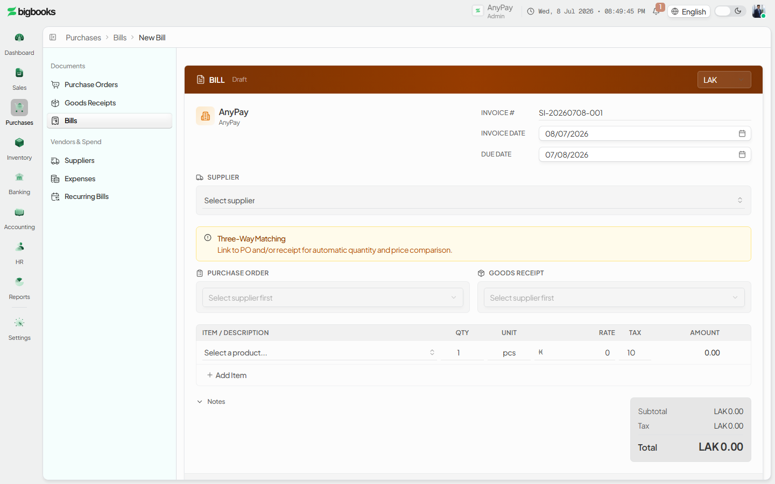Go to Purchases breadcrumb
The height and width of the screenshot is (484, 775).
pos(83,38)
